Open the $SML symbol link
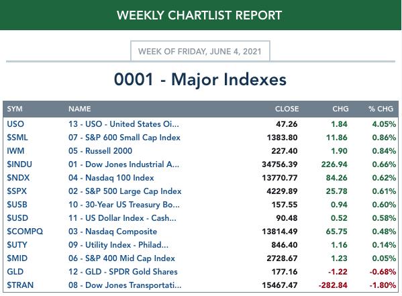This screenshot has width=402, height=296. pos(17,138)
